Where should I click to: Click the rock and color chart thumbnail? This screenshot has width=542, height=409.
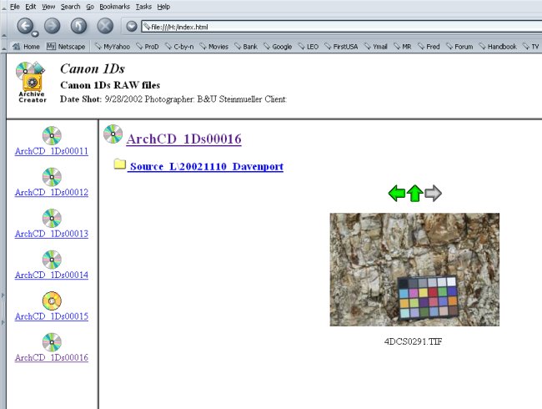(x=414, y=270)
